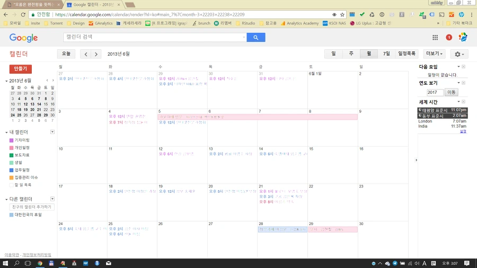Screen dimensions: 477x268
Task: Open 연도 보기 gadget menu arrow
Action: pos(458,83)
